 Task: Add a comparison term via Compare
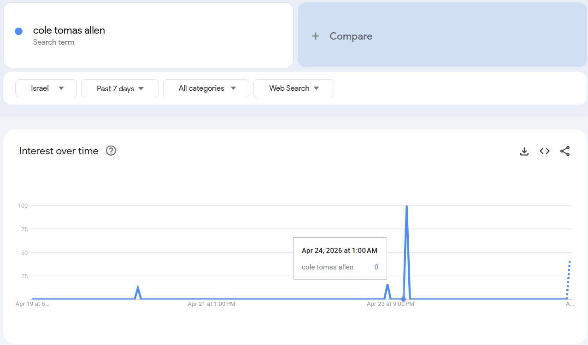442,35
